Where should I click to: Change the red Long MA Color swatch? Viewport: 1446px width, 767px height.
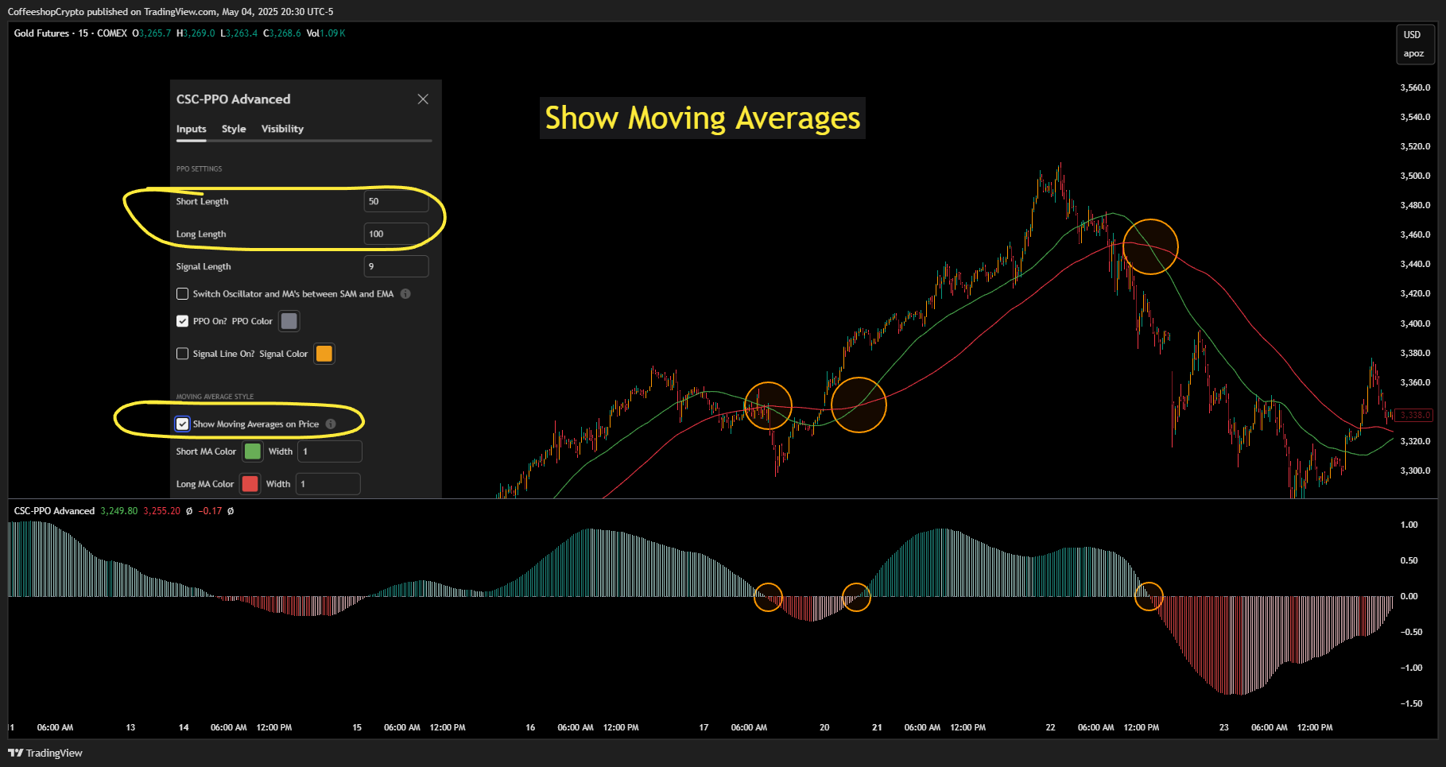click(250, 484)
